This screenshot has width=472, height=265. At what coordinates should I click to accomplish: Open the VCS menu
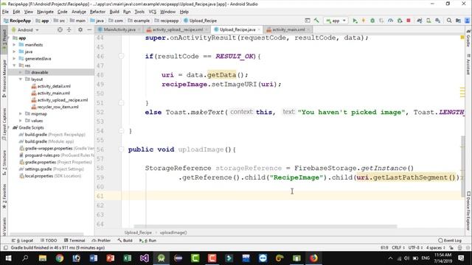click(153, 12)
